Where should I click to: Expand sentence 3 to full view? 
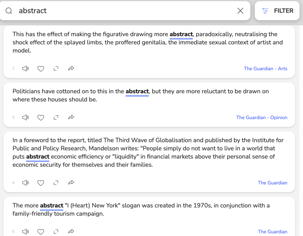click(x=56, y=117)
